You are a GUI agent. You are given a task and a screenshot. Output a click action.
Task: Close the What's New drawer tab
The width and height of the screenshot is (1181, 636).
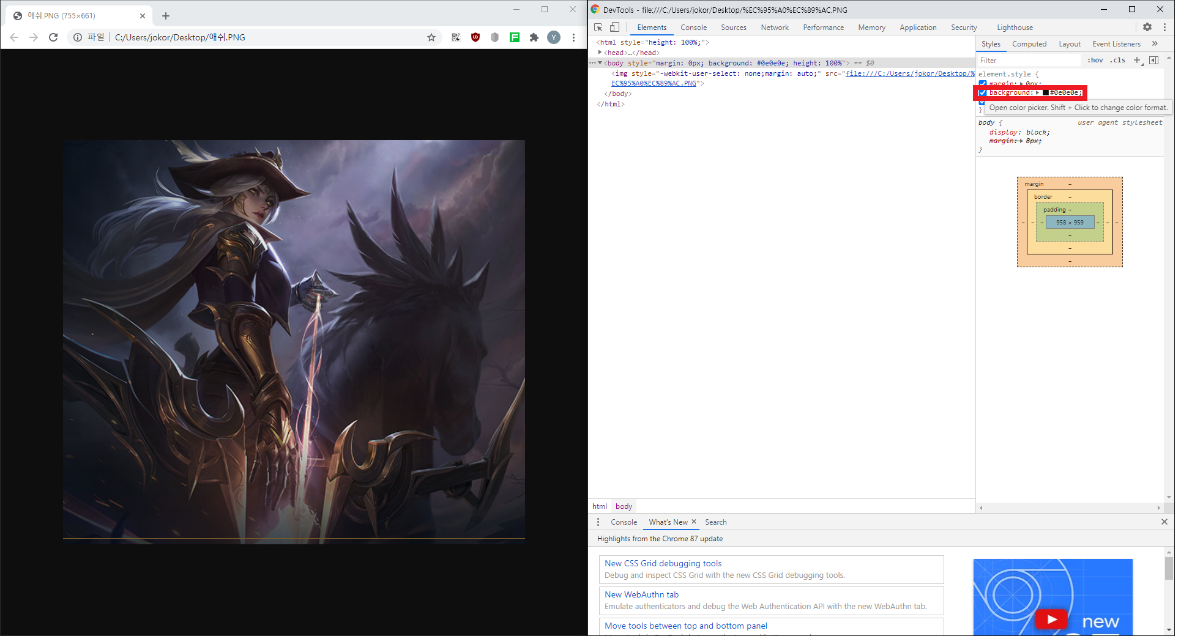coord(694,522)
